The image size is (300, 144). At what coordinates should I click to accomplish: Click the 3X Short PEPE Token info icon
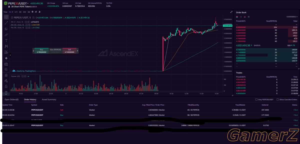coord(9,7)
